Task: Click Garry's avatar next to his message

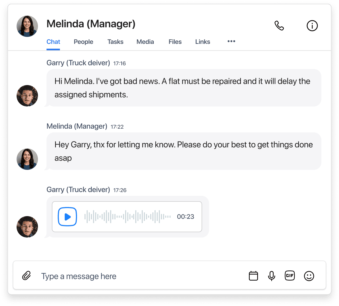Action: [27, 95]
